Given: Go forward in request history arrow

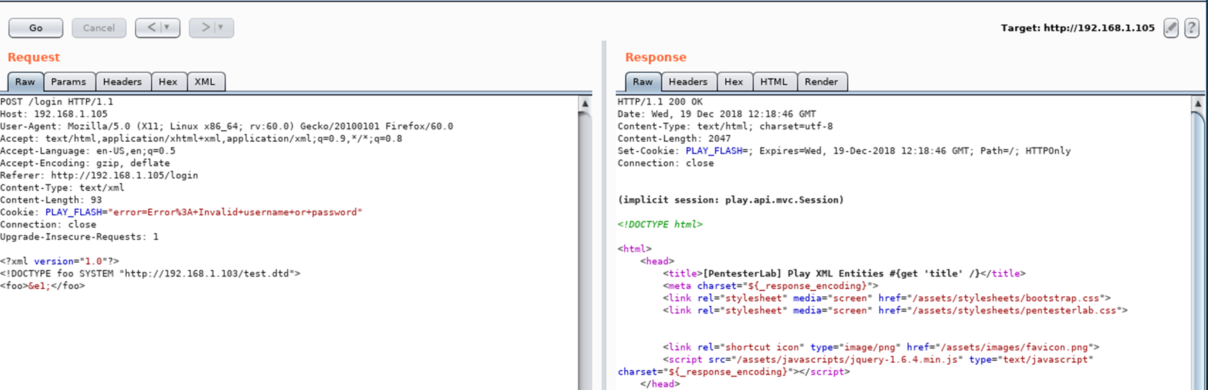Looking at the screenshot, I should (x=205, y=28).
